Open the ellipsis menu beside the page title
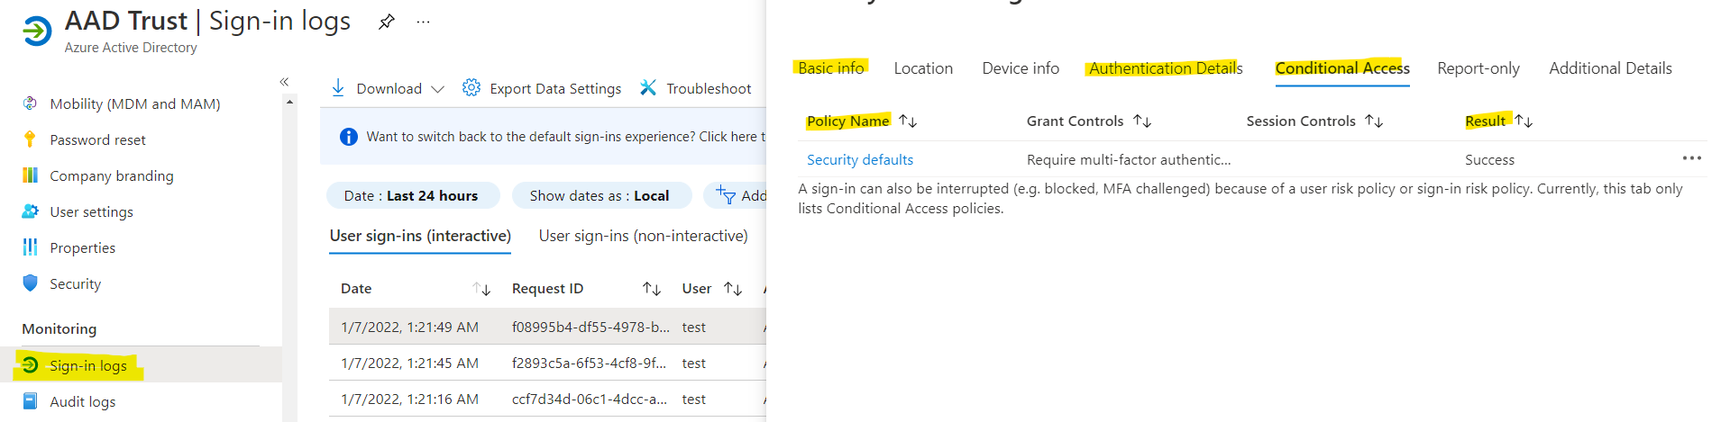1730x422 pixels. [423, 22]
